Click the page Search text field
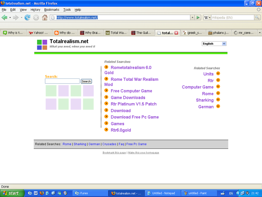262x197 pixels. pyautogui.click(x=62, y=81)
